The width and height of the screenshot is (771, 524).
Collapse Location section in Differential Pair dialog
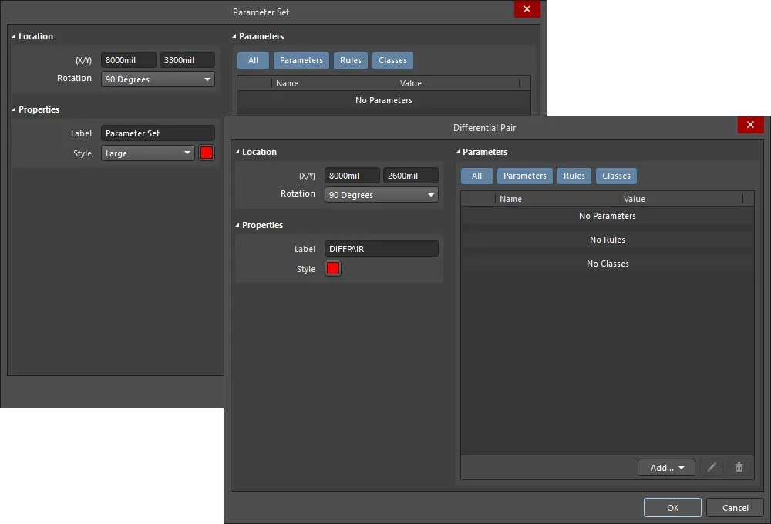point(237,152)
